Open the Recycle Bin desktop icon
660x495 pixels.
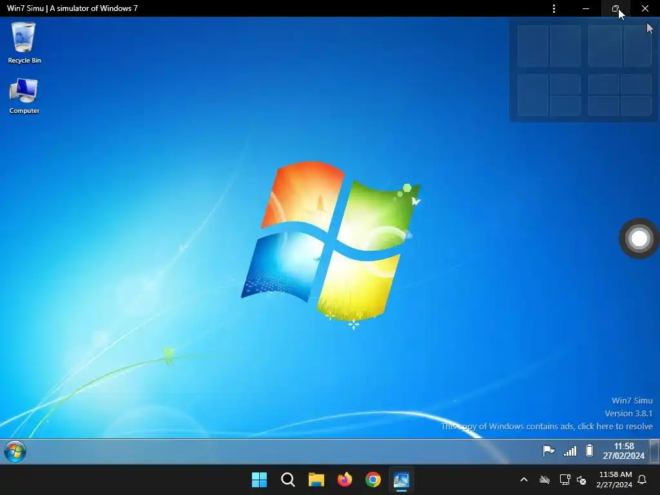(24, 43)
